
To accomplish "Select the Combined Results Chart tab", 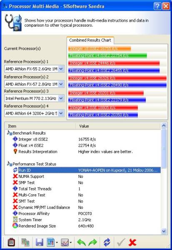I will click(90, 40).
